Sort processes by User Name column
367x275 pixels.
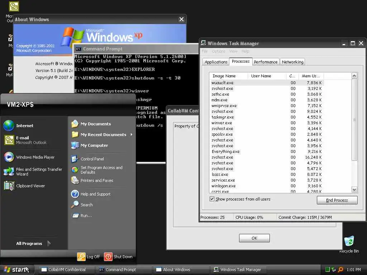point(267,76)
